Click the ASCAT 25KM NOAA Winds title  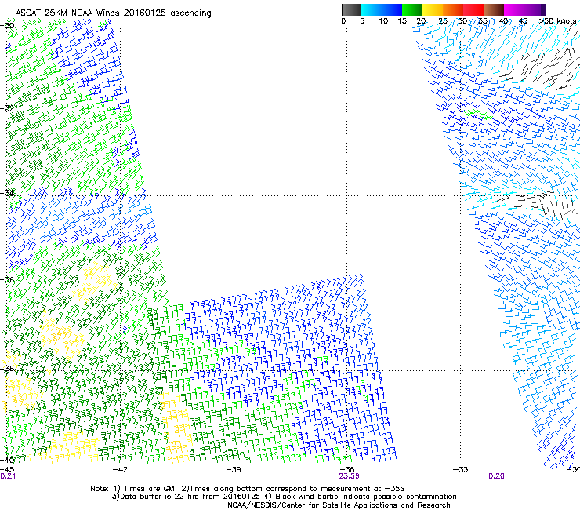pos(113,13)
